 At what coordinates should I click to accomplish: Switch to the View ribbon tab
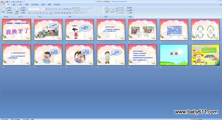click(49, 4)
